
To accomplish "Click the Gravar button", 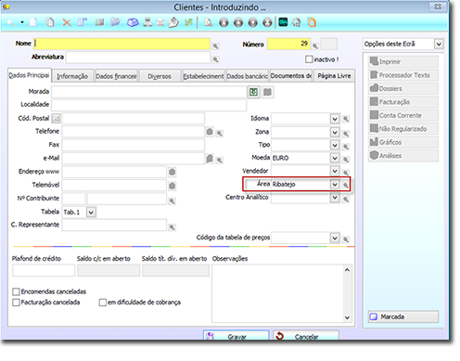I will point(236,335).
